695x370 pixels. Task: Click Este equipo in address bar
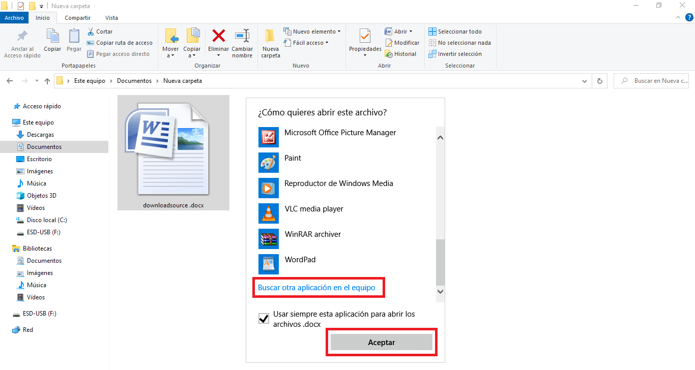point(90,81)
